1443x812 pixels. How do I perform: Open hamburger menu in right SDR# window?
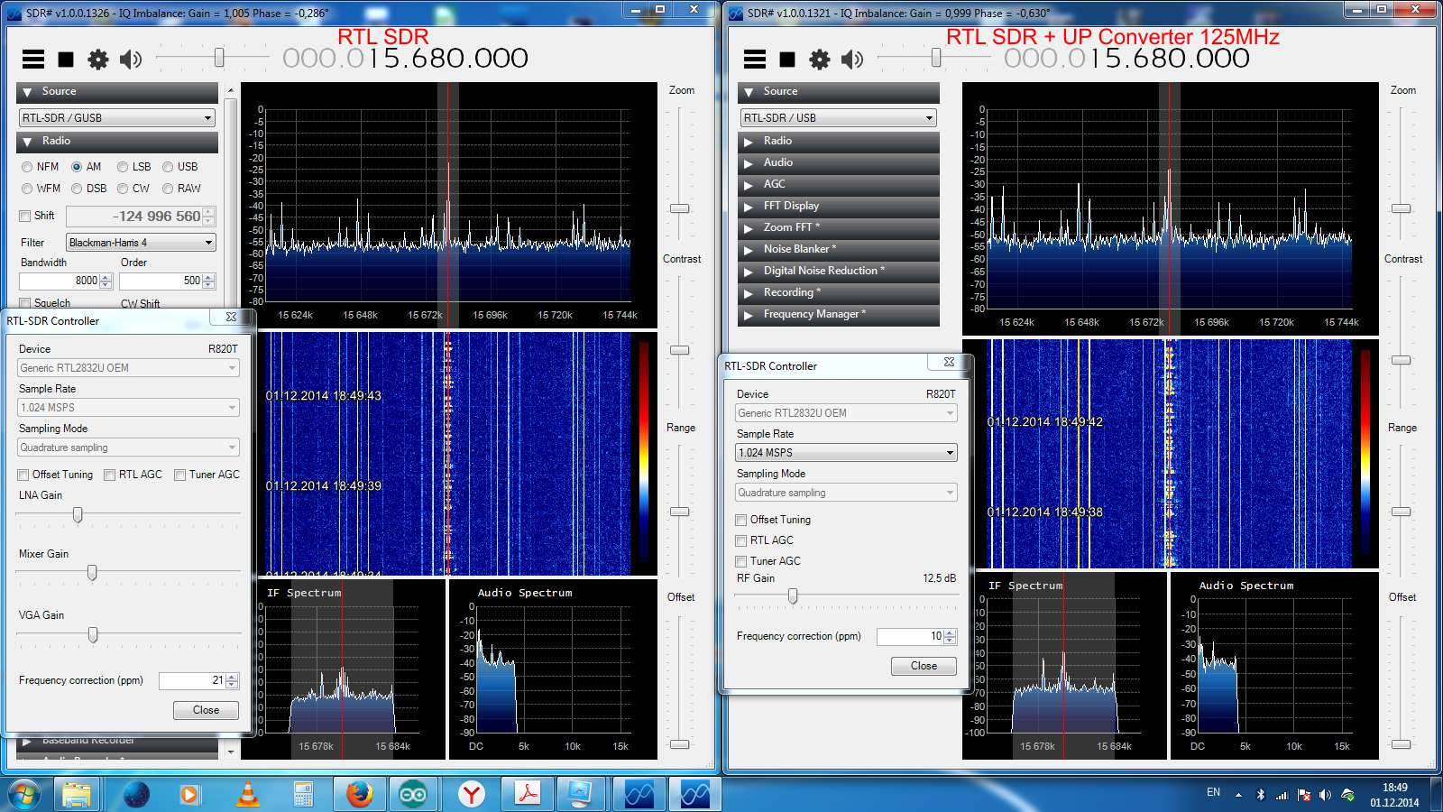point(755,60)
